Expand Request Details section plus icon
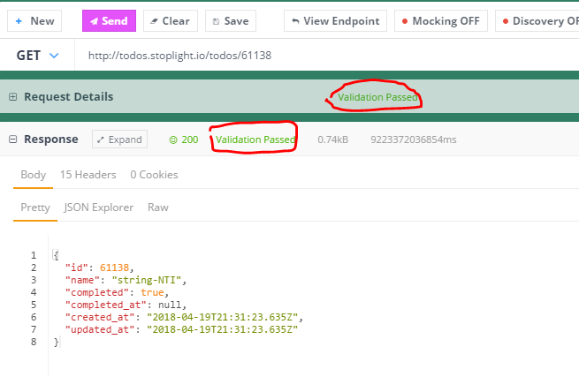 click(13, 97)
